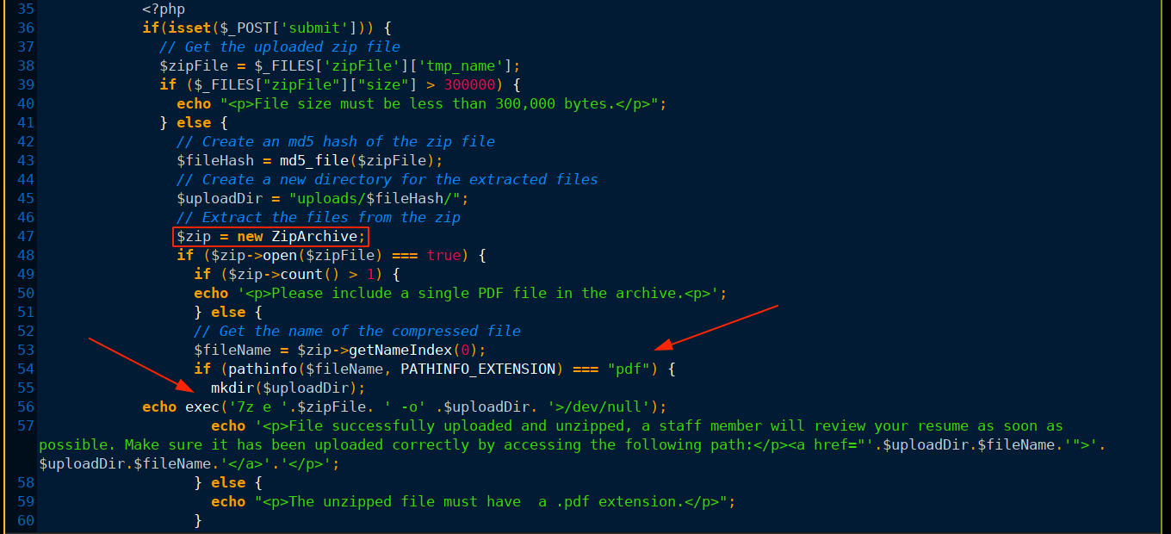Click the mkdir function call on line 55
This screenshot has width=1171, height=534.
[232, 388]
